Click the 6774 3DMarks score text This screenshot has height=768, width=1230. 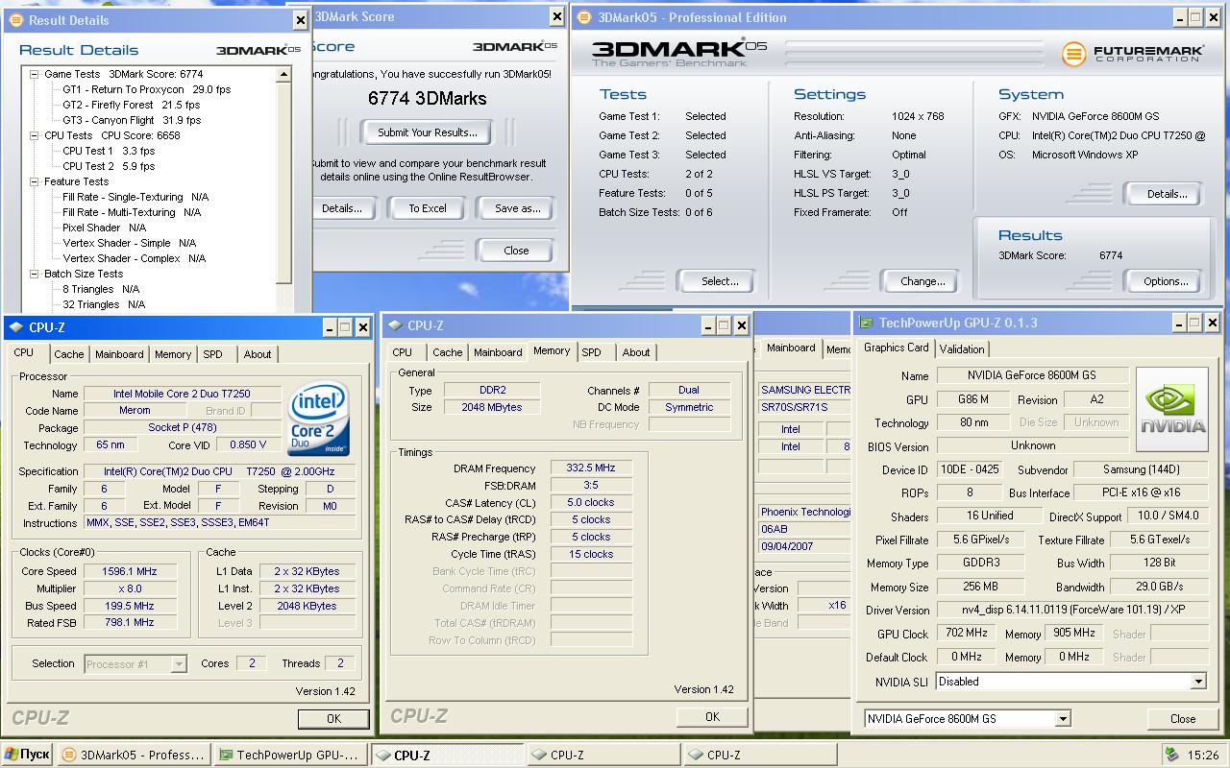point(428,98)
